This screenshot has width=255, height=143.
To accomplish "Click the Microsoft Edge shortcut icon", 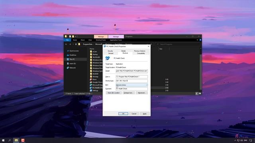I will pos(91,85).
